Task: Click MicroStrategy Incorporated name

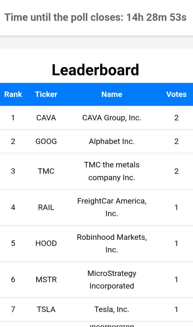Action: click(x=112, y=279)
